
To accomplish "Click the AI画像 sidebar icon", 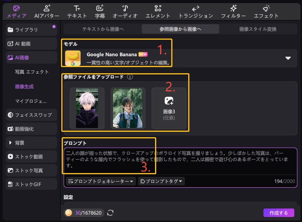I will 10,57.
